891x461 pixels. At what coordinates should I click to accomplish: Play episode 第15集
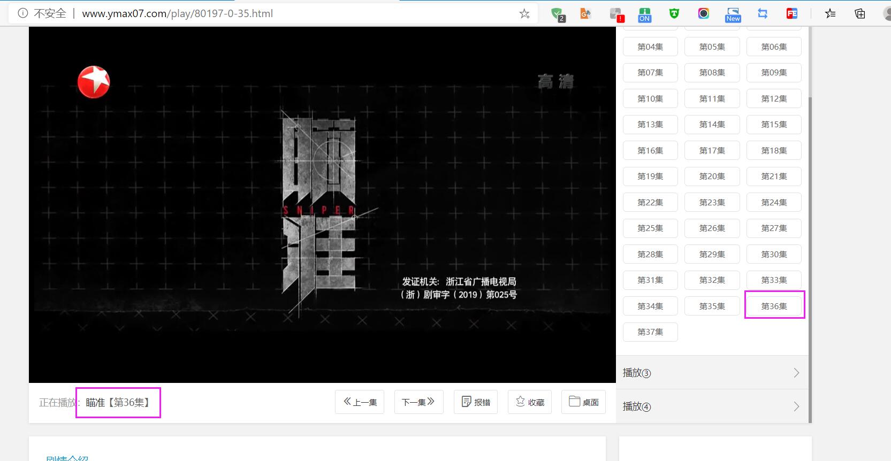[774, 124]
